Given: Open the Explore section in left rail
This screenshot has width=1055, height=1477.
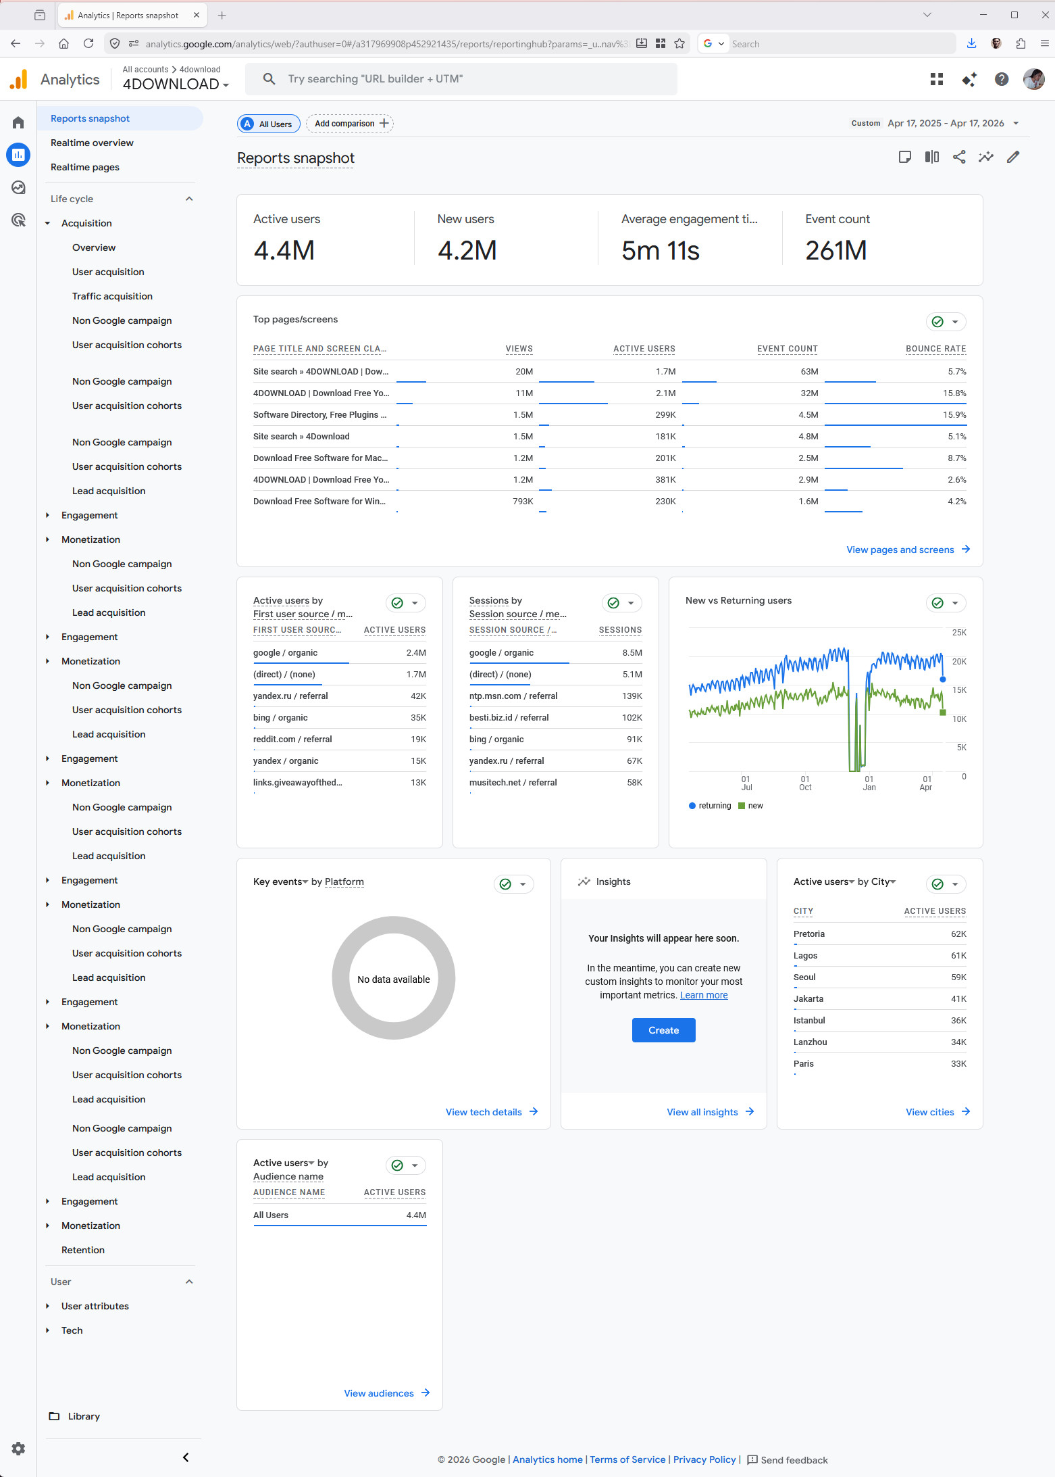Looking at the screenshot, I should click(x=18, y=187).
